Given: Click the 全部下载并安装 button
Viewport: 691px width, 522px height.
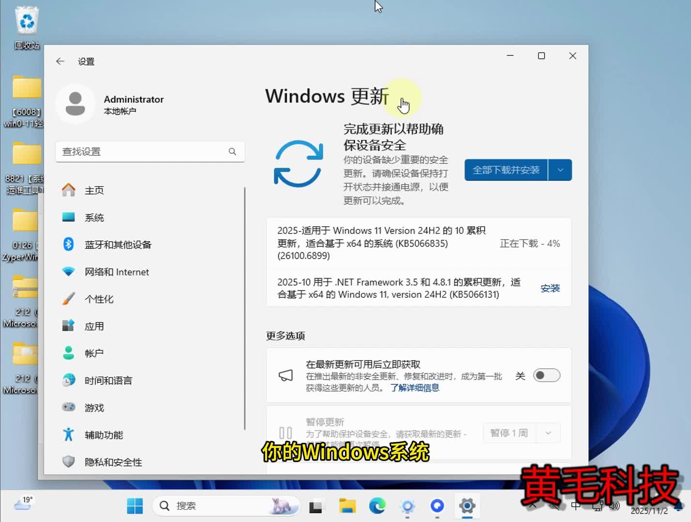Looking at the screenshot, I should point(505,170).
